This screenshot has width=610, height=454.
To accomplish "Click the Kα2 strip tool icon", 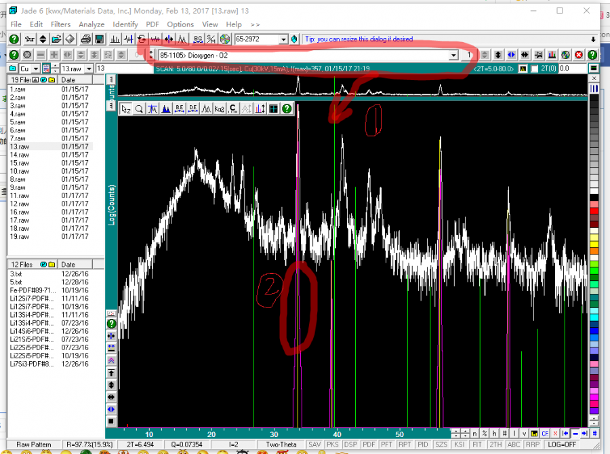I will pos(219,109).
